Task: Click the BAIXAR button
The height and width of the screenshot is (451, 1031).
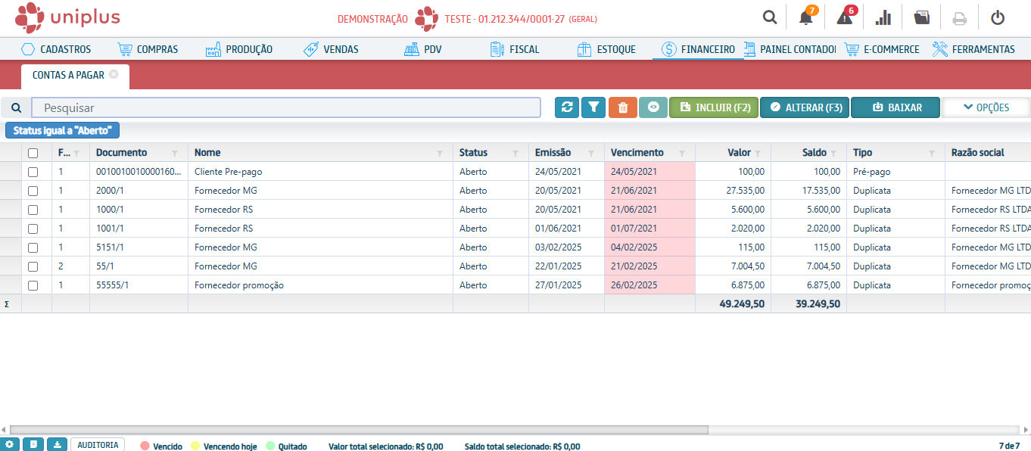Action: 896,107
